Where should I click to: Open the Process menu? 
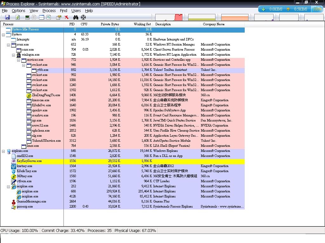(x=49, y=10)
